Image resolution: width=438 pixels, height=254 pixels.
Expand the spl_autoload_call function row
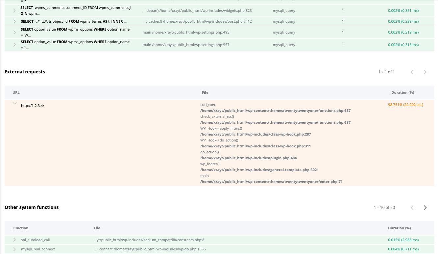[x=14, y=240]
